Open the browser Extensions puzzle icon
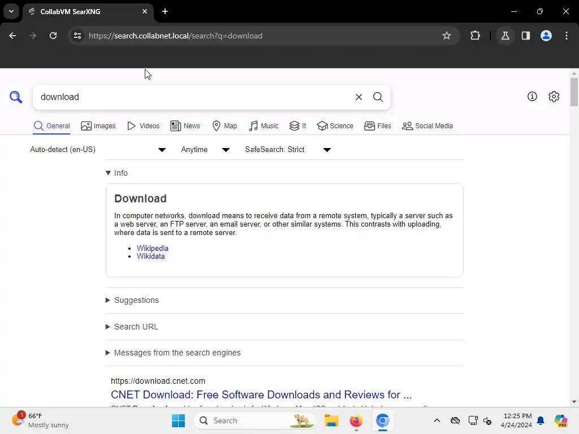 [x=475, y=36]
